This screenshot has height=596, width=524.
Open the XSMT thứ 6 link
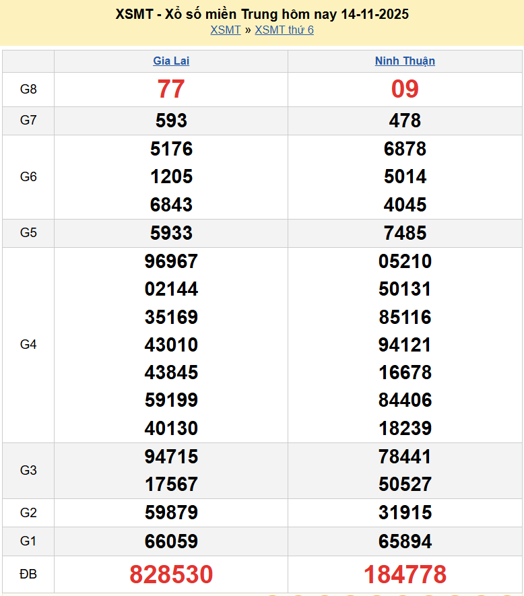click(284, 30)
